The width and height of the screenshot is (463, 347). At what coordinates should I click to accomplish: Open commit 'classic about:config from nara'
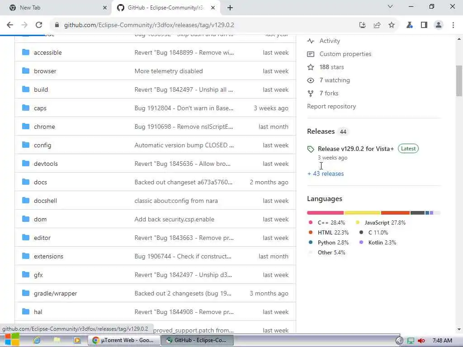(176, 201)
